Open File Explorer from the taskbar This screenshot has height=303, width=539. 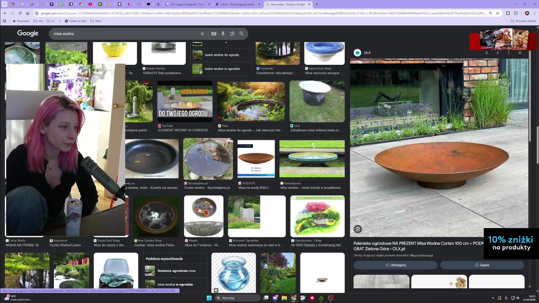coord(284,298)
